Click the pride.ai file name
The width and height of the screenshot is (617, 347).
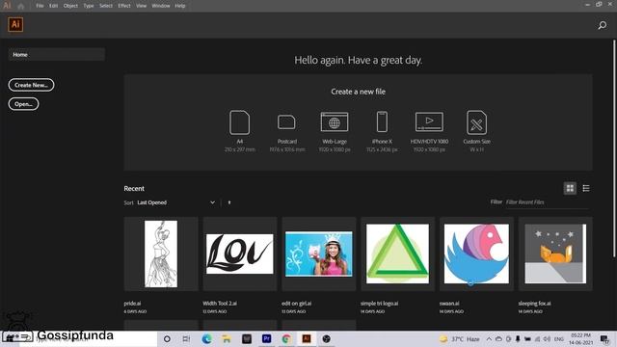click(x=132, y=304)
